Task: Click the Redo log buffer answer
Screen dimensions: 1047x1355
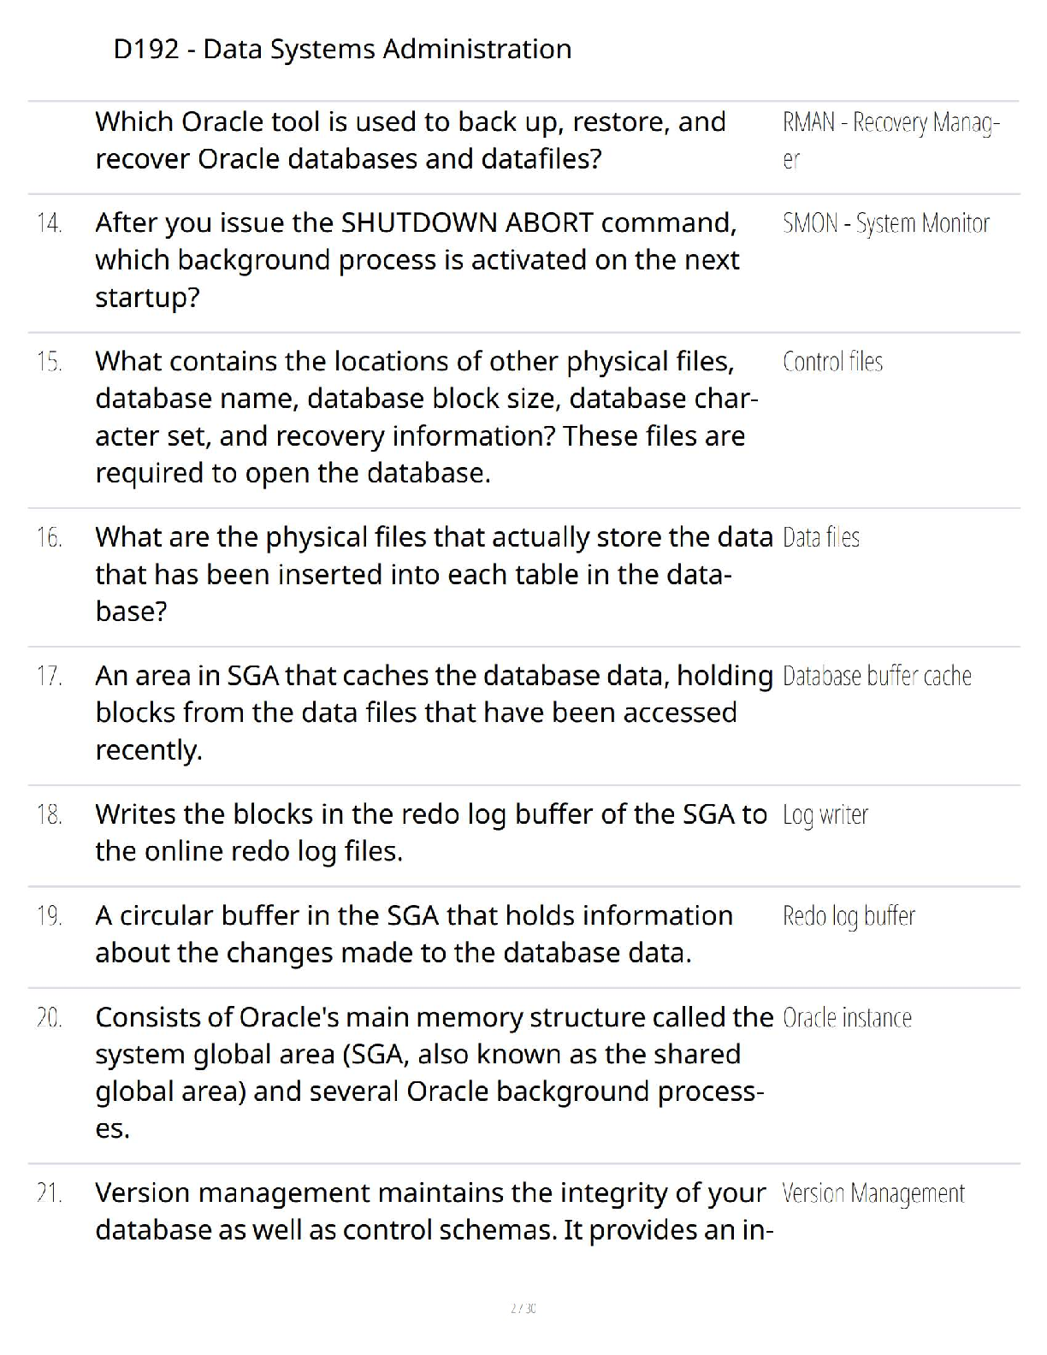Action: [x=849, y=917]
